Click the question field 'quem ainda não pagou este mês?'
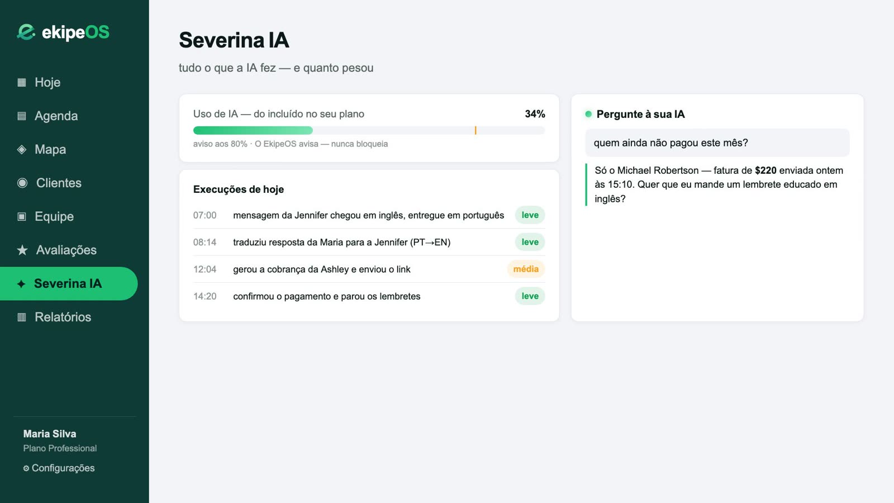The height and width of the screenshot is (503, 894). 717,143
